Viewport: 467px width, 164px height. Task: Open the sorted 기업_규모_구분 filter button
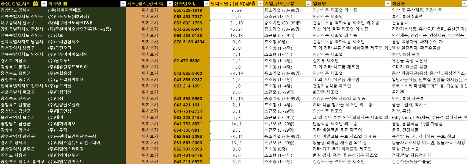(x=308, y=4)
